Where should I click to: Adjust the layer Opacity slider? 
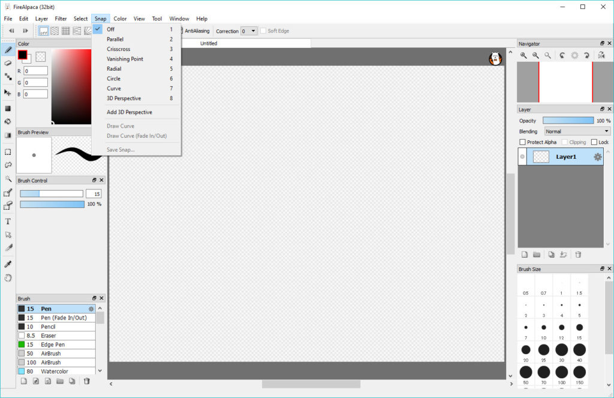pyautogui.click(x=568, y=120)
